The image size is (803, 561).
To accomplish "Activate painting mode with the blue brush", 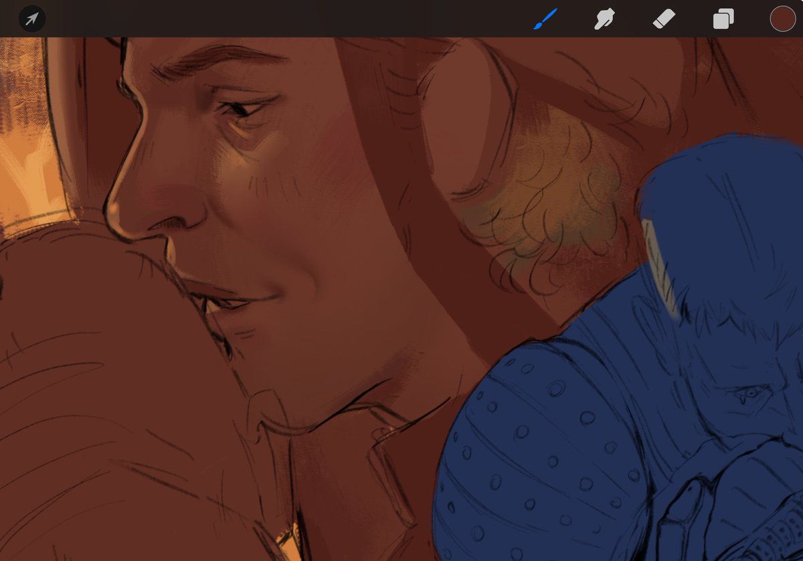I will click(543, 19).
